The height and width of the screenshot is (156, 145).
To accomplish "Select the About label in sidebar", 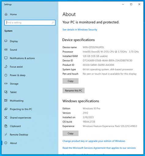I will pyautogui.click(x=13, y=143).
